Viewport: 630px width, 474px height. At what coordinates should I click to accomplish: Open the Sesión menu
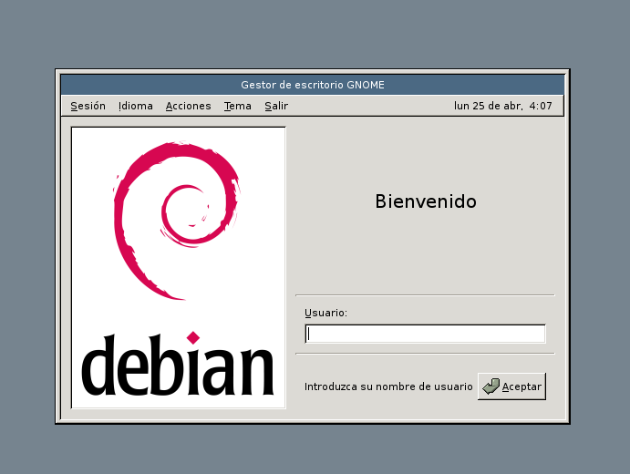(88, 106)
